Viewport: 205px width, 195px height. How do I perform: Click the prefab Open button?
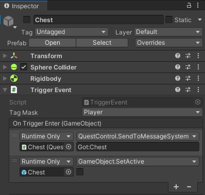[53, 43]
